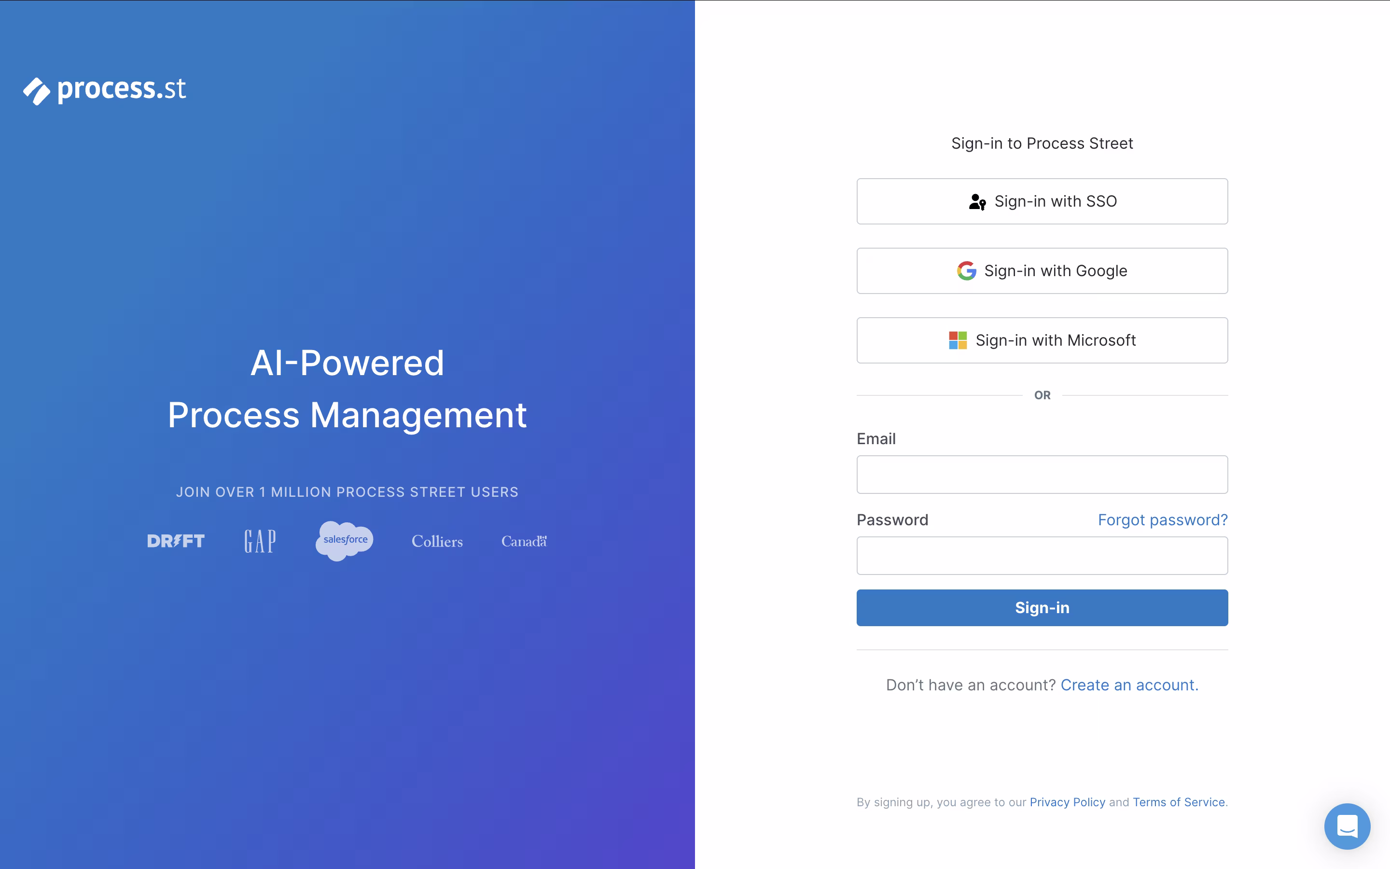Viewport: 1390px width, 869px height.
Task: Click the SSO user key icon
Action: [977, 202]
